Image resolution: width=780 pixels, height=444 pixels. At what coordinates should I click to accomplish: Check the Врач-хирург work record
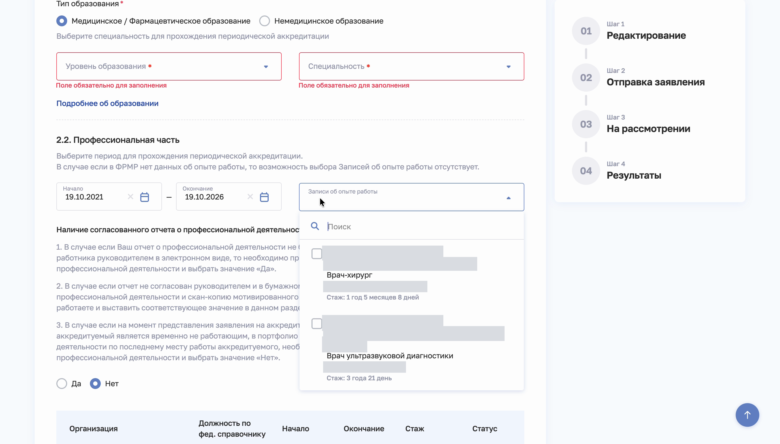click(317, 253)
